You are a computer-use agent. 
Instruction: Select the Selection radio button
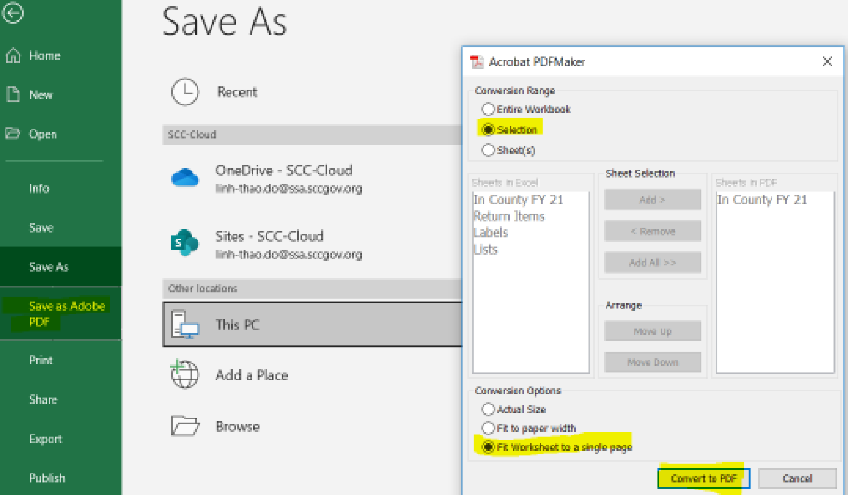pos(488,129)
